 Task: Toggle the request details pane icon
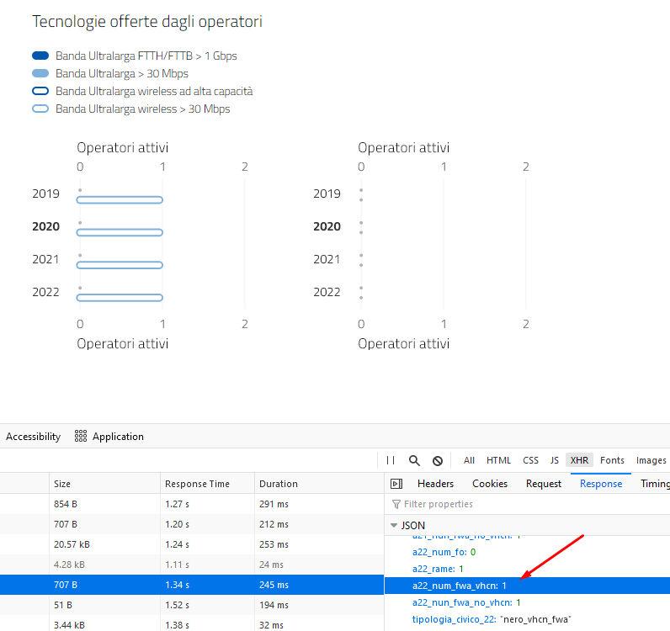click(396, 484)
